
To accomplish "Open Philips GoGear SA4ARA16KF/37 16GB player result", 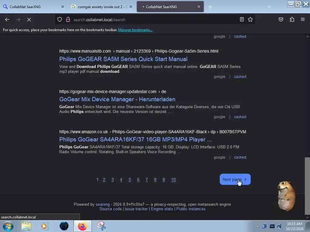I will tap(135, 140).
